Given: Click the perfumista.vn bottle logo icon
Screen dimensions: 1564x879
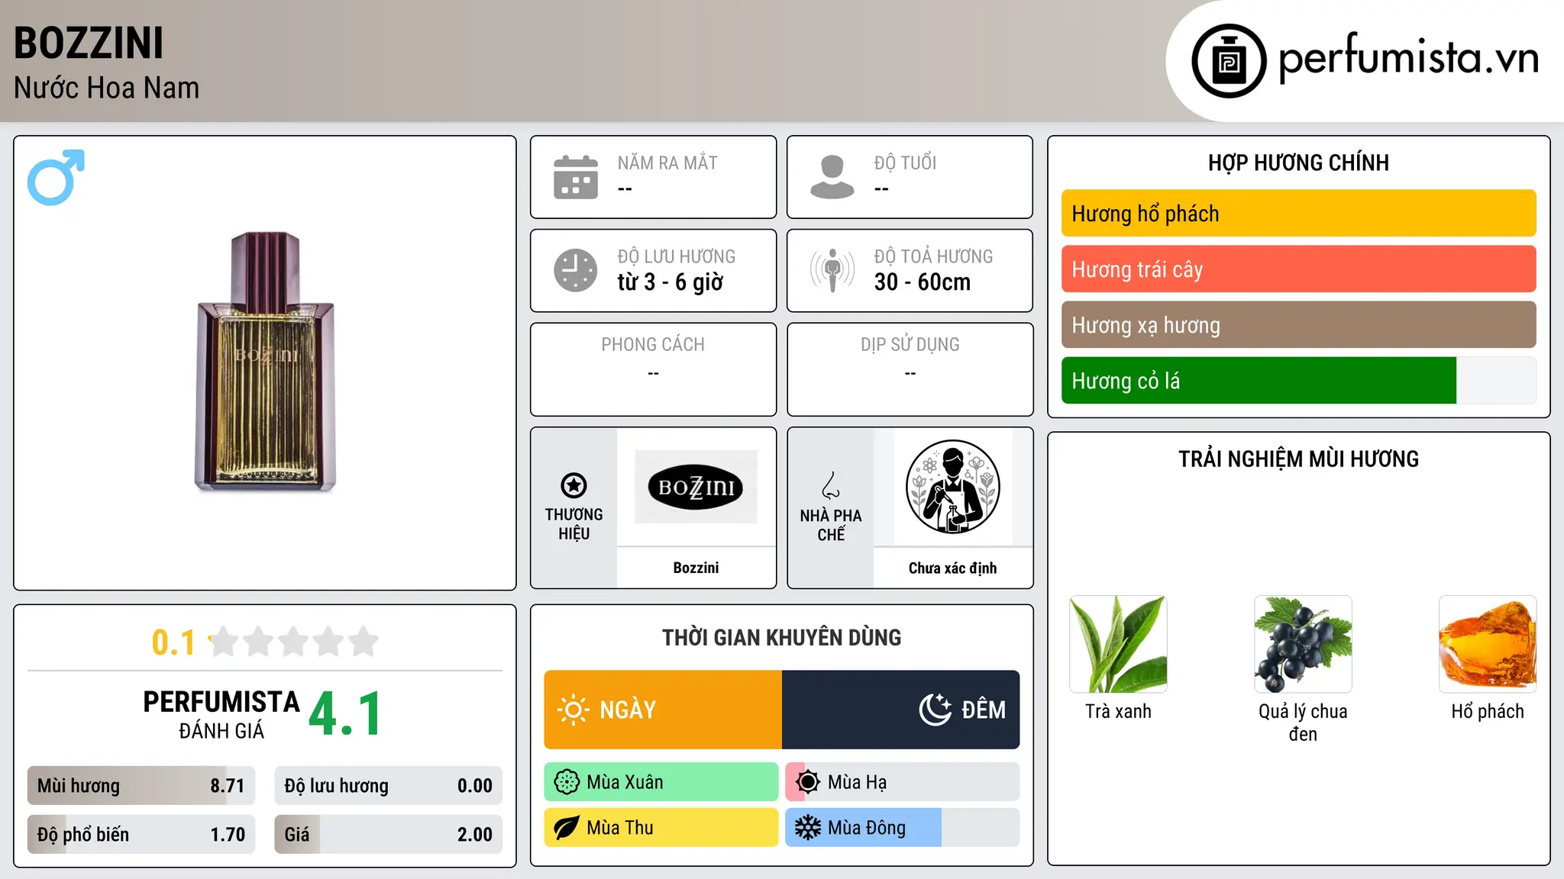Looking at the screenshot, I should (1229, 61).
